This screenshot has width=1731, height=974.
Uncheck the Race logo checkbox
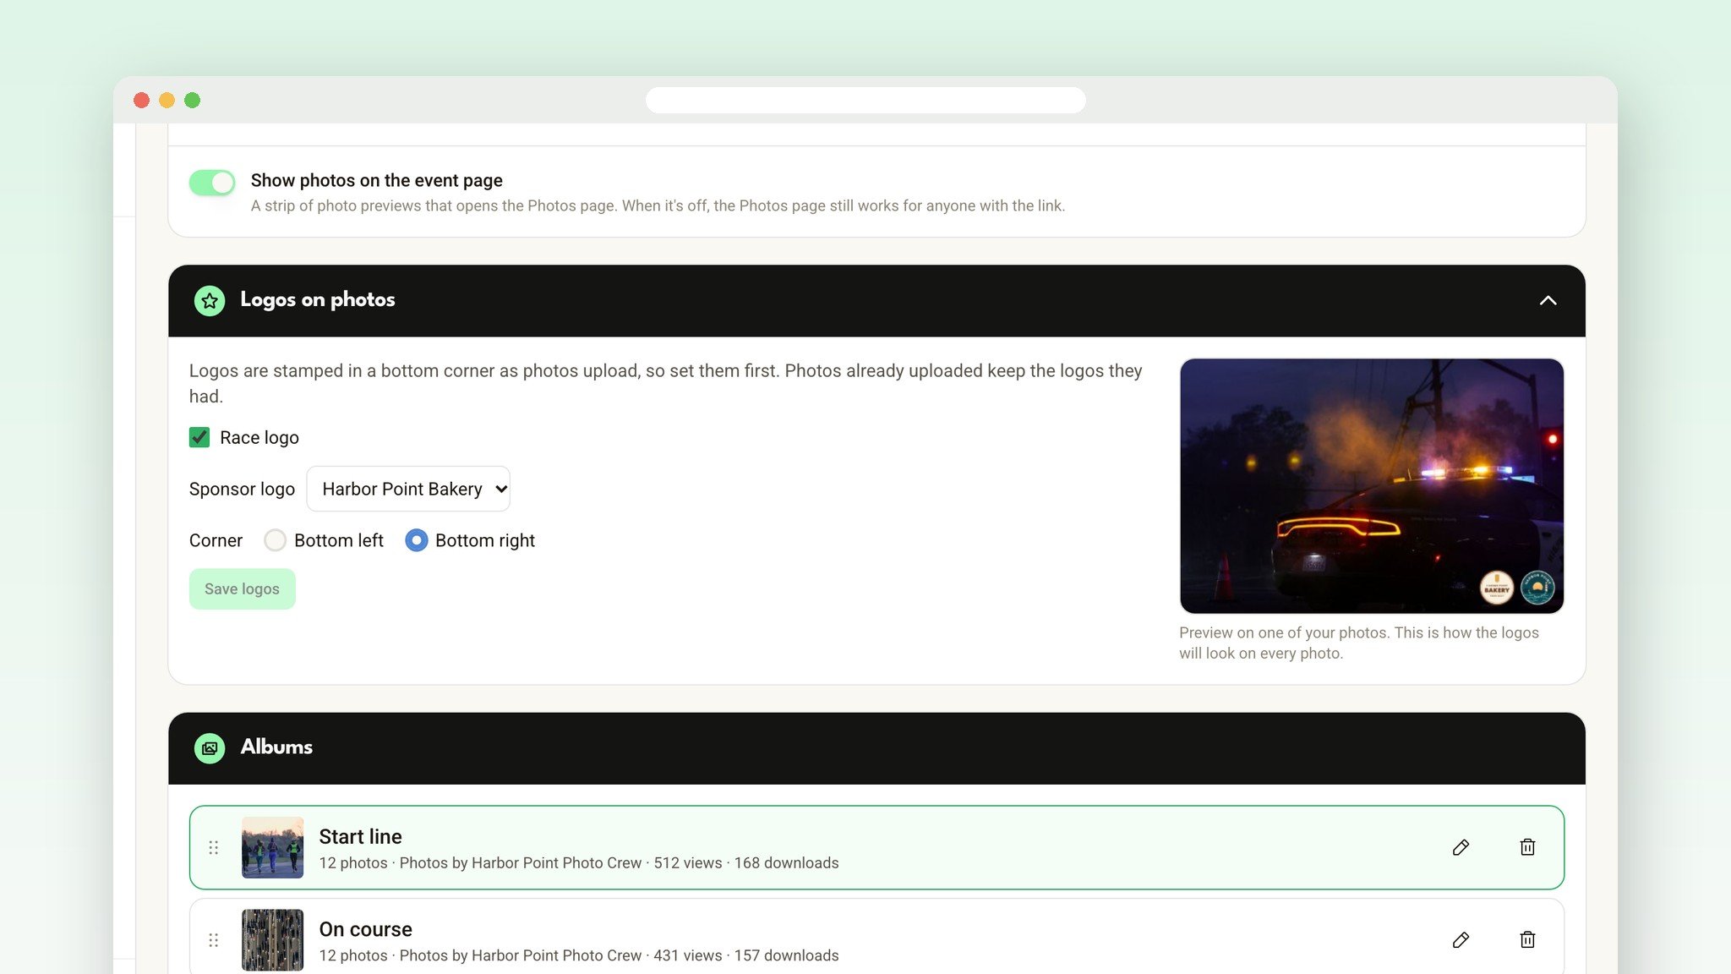tap(199, 437)
